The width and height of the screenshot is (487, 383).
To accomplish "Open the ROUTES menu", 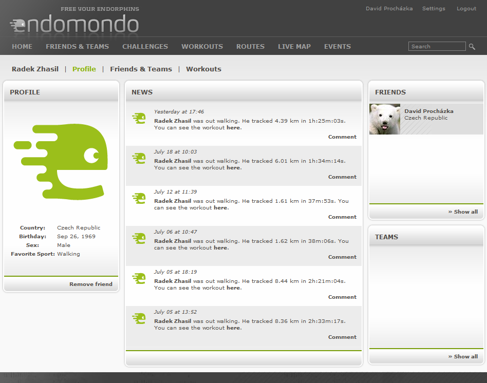I will [x=250, y=47].
